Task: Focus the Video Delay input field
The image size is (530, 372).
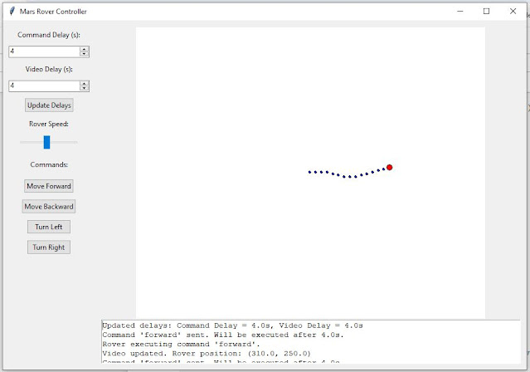Action: [43, 86]
